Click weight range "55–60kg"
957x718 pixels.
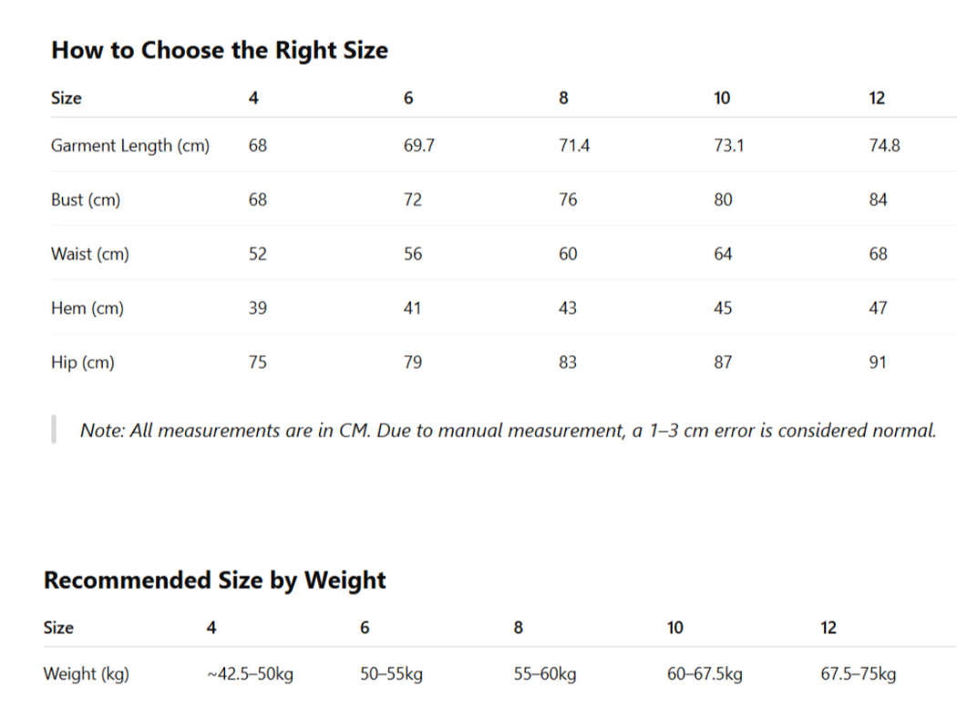click(x=545, y=674)
